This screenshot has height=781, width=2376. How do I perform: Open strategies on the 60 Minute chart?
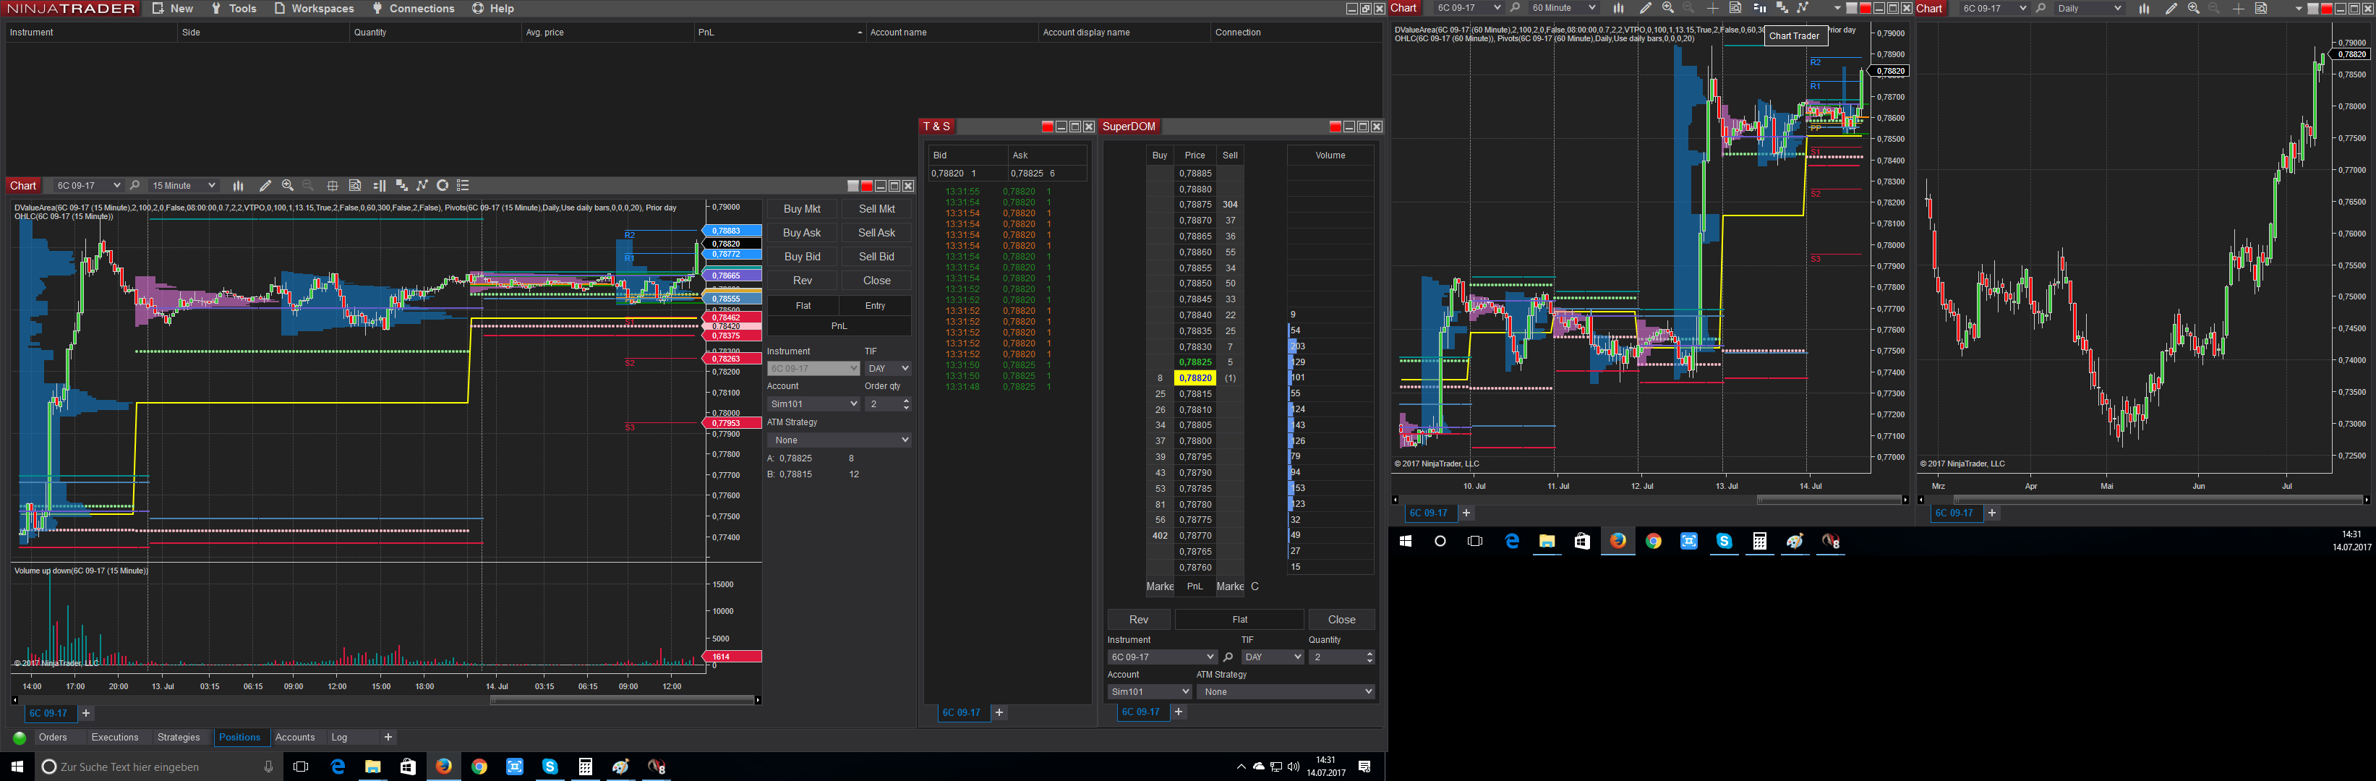[1803, 8]
